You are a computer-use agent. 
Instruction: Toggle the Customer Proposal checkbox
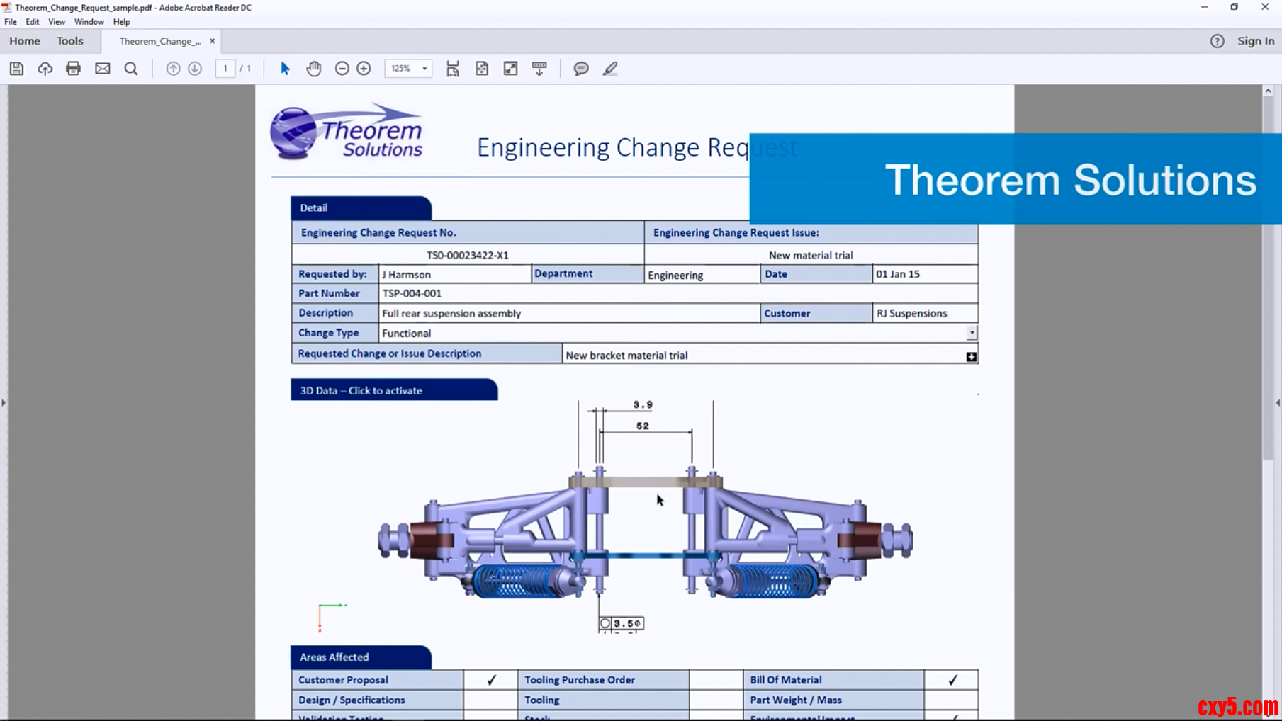pos(490,680)
